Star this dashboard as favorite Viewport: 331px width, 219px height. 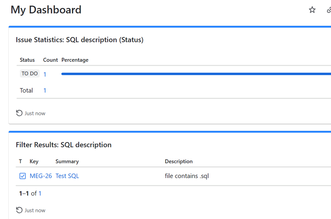pyautogui.click(x=312, y=10)
